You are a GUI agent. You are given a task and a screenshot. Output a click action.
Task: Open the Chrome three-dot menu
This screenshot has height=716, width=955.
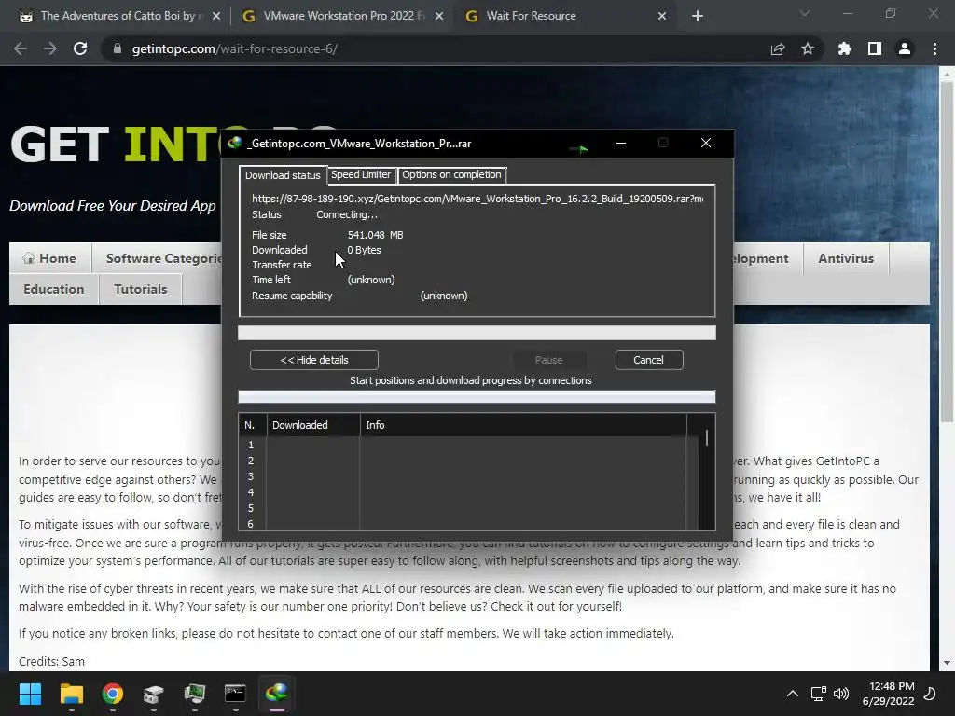click(934, 48)
